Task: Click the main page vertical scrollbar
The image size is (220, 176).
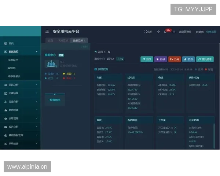Action: pyautogui.click(x=219, y=96)
